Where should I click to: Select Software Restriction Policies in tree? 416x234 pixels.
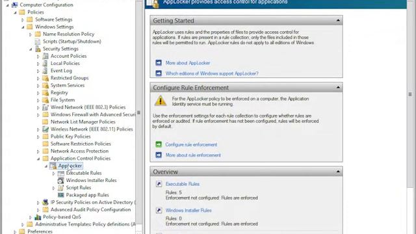click(81, 144)
